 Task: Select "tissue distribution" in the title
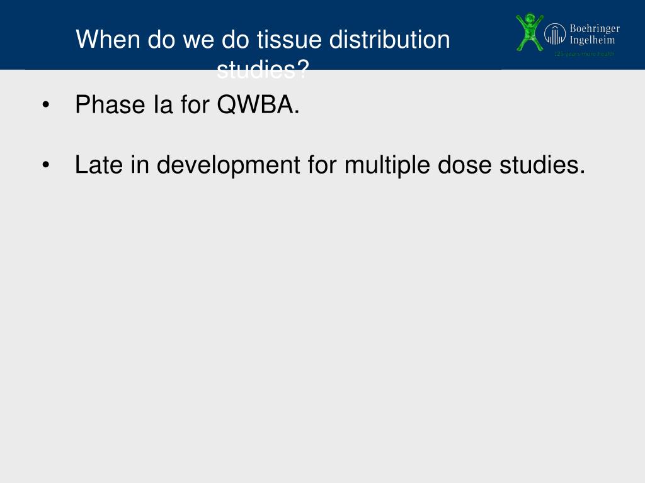(353, 40)
